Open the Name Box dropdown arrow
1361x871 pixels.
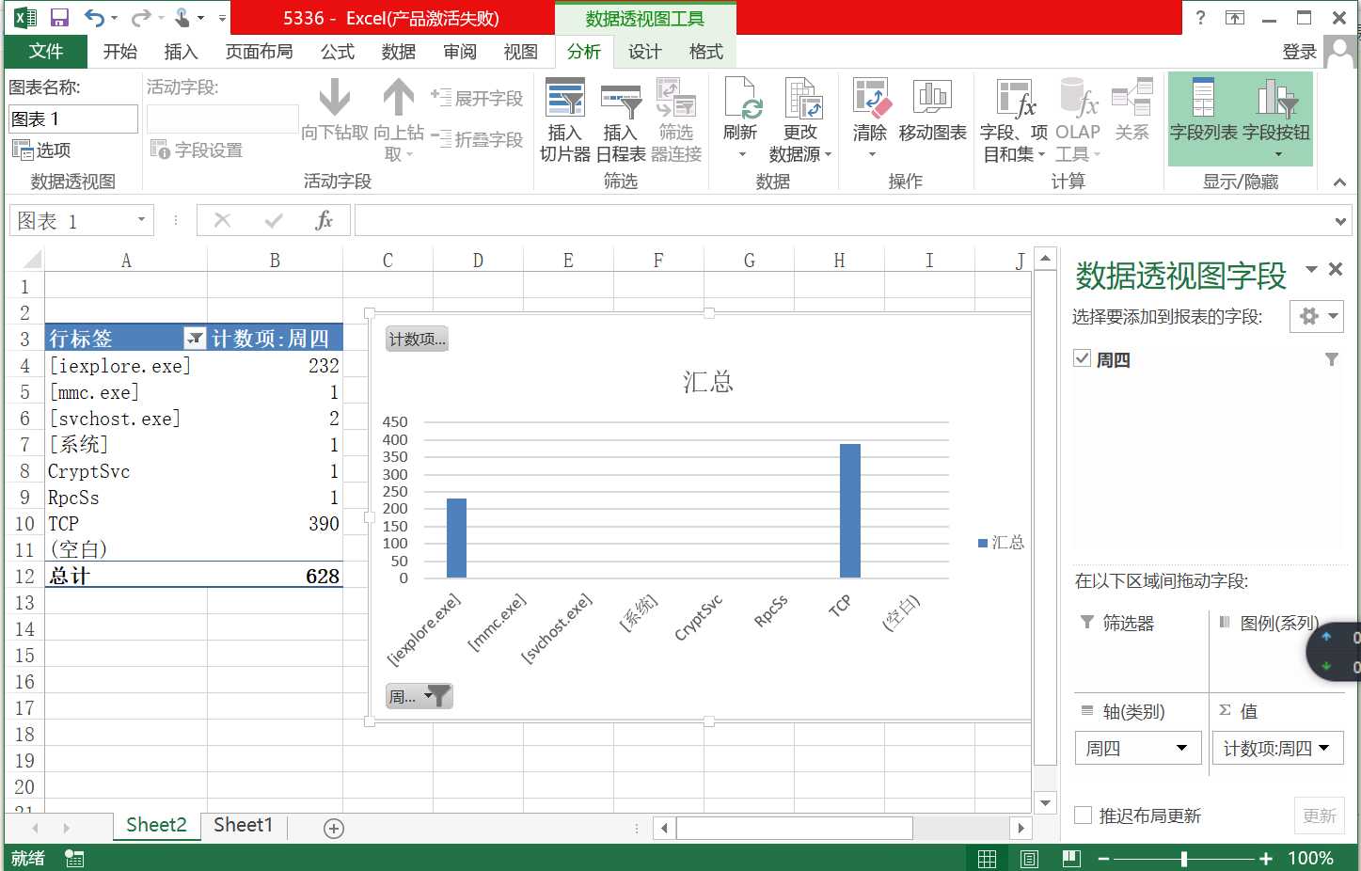pyautogui.click(x=141, y=220)
